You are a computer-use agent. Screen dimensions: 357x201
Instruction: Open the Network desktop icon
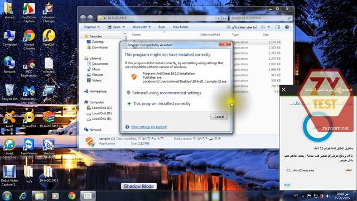(x=9, y=65)
